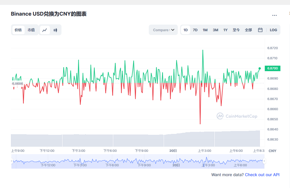This screenshot has height=188, width=290.
Task: Click the current price label 6.8700
Action: [x=273, y=68]
